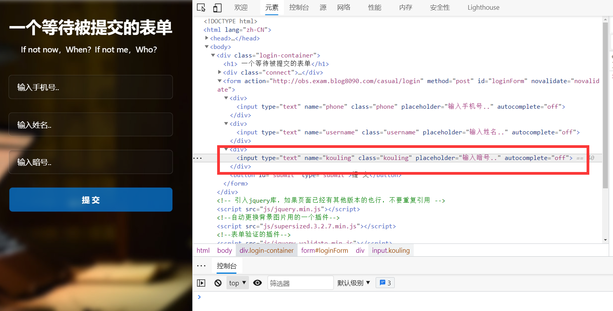This screenshot has width=613, height=311.
Task: Toggle device emulation toolbar icon
Action: (218, 7)
